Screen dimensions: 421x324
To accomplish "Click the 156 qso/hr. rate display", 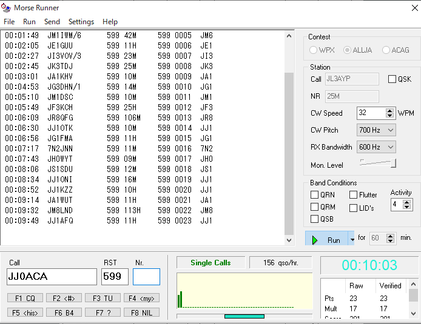I will click(281, 263).
